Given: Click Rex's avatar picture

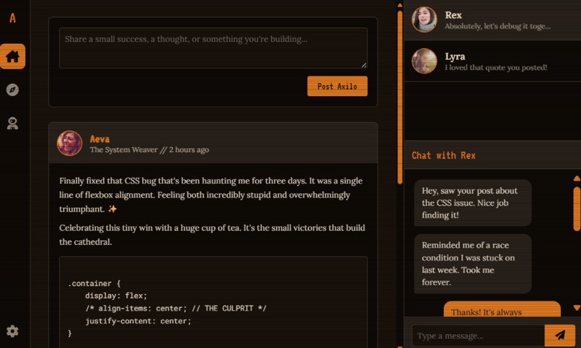Looking at the screenshot, I should [425, 19].
